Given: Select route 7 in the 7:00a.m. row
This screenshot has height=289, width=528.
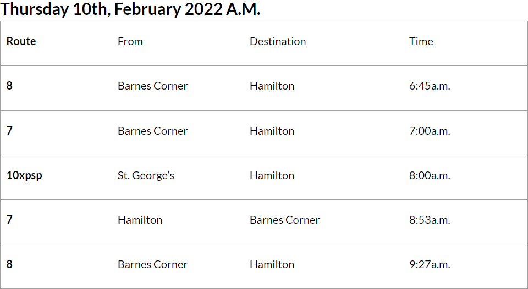Looking at the screenshot, I should point(9,131).
